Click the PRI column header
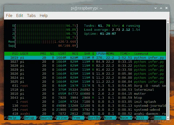 [x=43, y=54]
